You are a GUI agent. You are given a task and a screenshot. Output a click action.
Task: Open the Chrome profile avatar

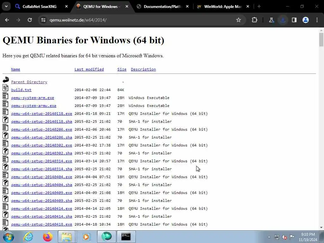click(306, 20)
